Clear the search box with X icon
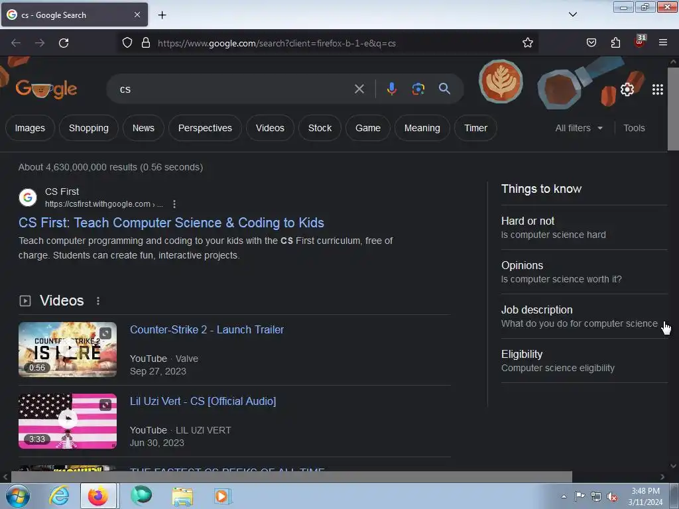This screenshot has width=679, height=509. coord(359,89)
